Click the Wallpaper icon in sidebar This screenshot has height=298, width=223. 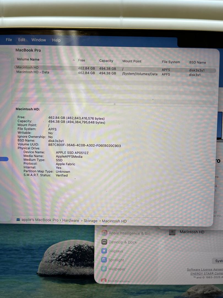pyautogui.click(x=104, y=268)
